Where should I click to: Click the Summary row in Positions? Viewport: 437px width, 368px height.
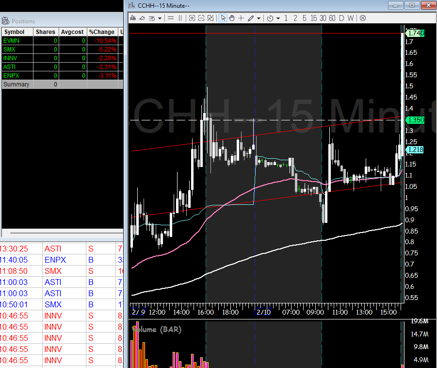point(63,84)
